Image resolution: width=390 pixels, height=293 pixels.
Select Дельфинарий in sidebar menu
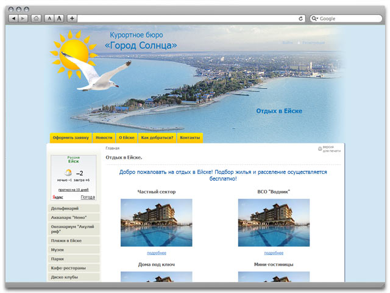point(74,208)
